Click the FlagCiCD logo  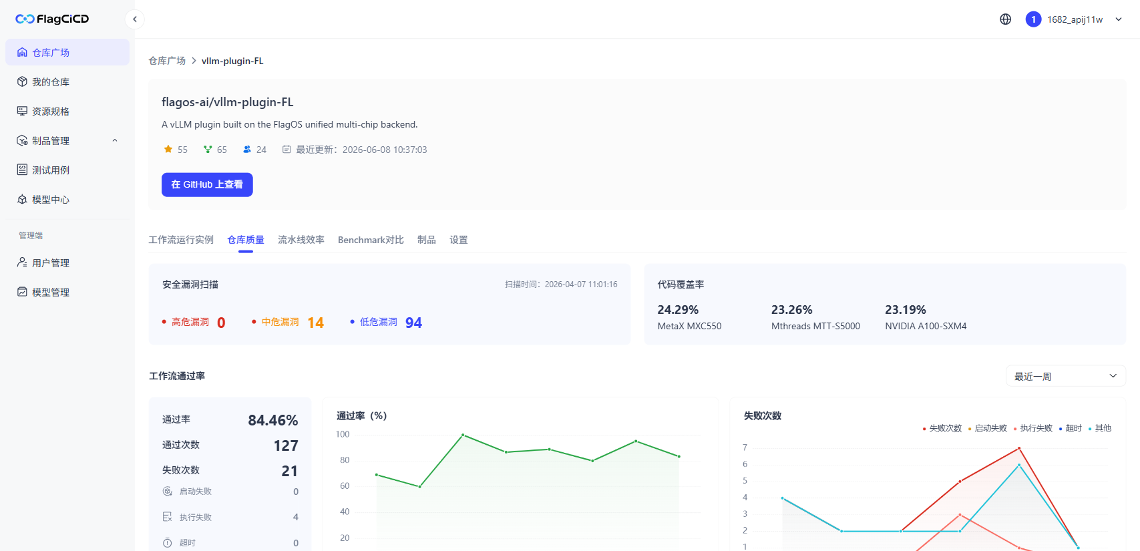[52, 19]
